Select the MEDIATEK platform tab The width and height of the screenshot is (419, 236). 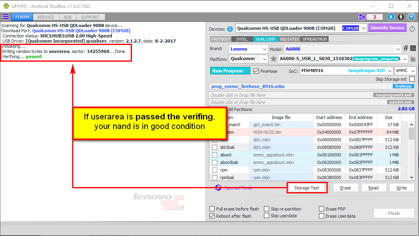coord(290,39)
